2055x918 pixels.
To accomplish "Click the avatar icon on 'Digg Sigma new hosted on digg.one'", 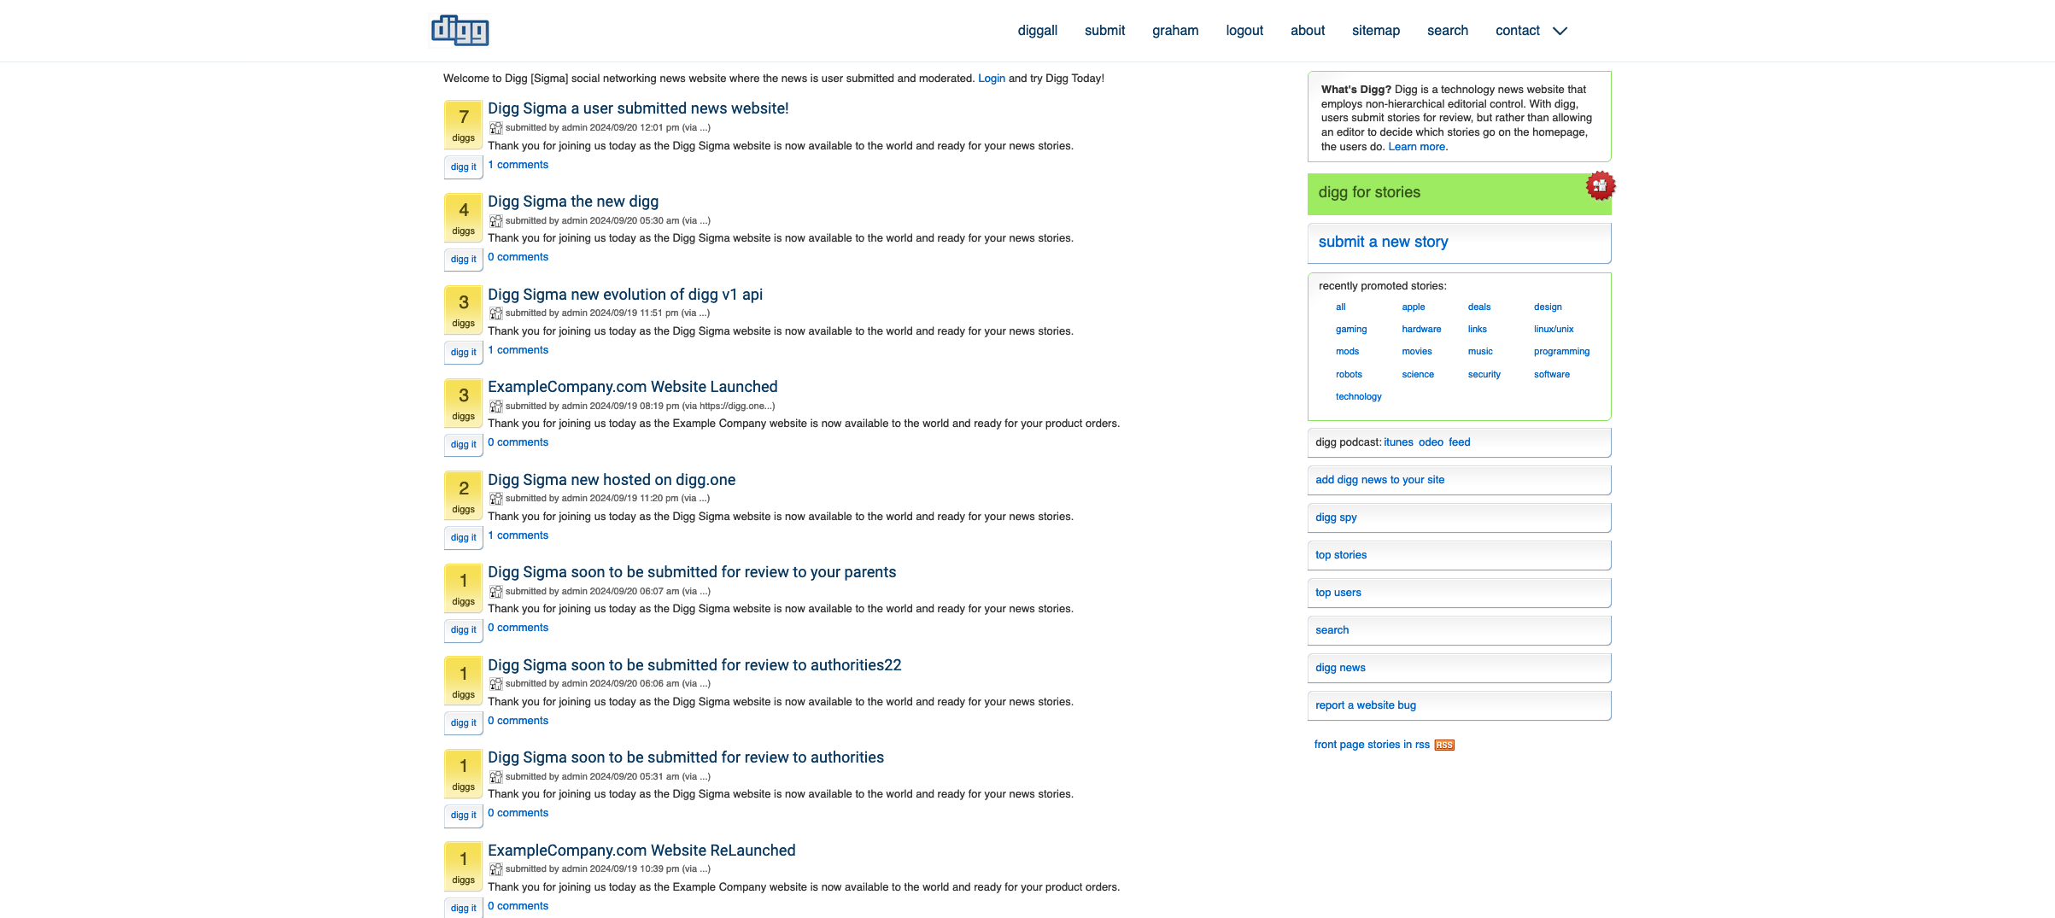I will pyautogui.click(x=496, y=498).
